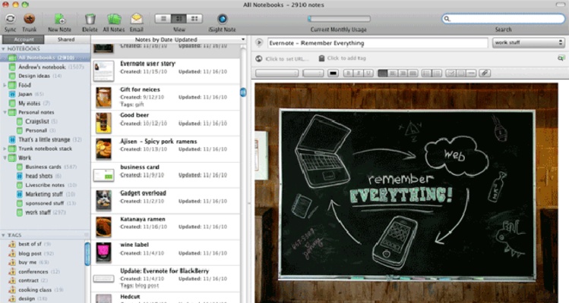This screenshot has height=303, width=569.
Task: Collapse the TAGS section
Action: [x=4, y=236]
